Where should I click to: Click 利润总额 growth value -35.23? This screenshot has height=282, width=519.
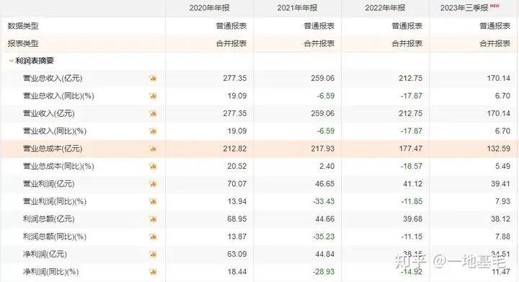click(324, 237)
